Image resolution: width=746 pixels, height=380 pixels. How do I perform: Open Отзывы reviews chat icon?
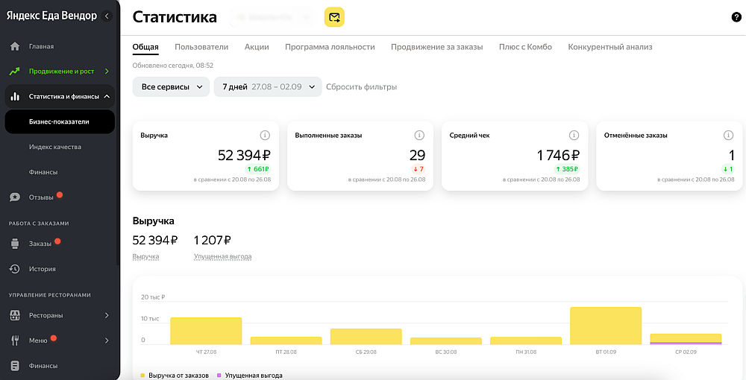click(x=15, y=197)
